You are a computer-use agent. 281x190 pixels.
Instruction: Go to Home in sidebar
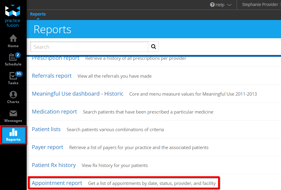[13, 41]
